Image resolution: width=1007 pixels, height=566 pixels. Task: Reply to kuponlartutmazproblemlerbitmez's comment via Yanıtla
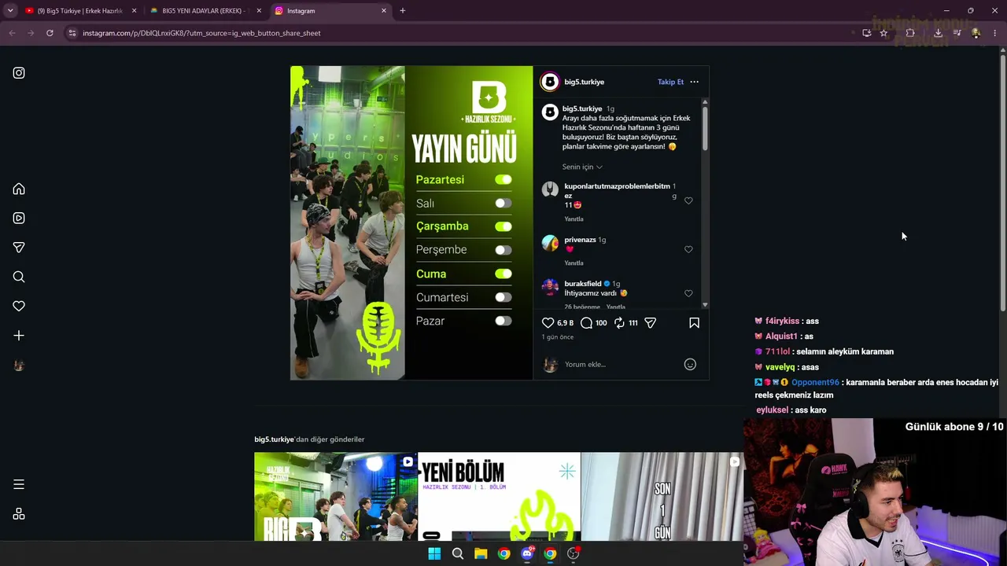coord(574,219)
